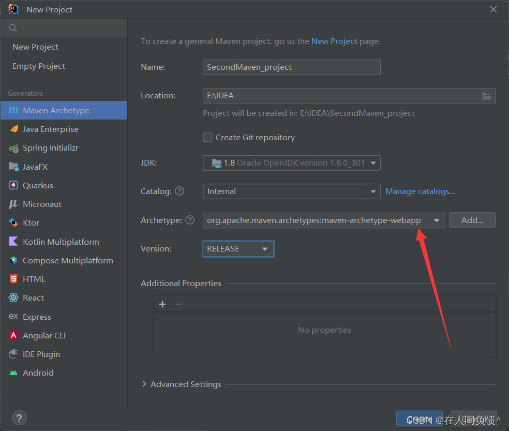This screenshot has height=431, width=509.
Task: Click the JavaFX icon
Action: point(13,167)
